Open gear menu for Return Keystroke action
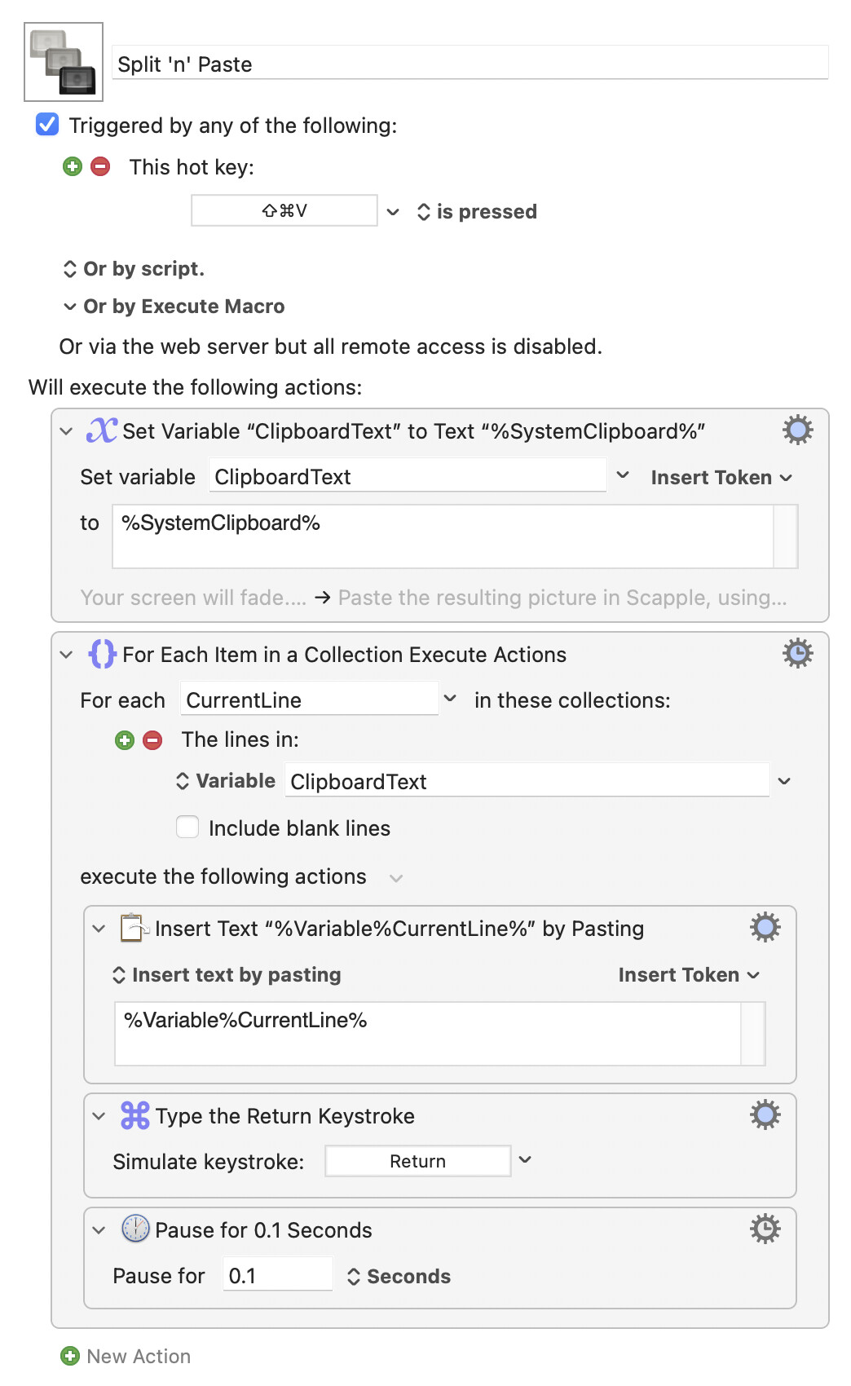Viewport: 851px width, 1386px height. tap(765, 1115)
